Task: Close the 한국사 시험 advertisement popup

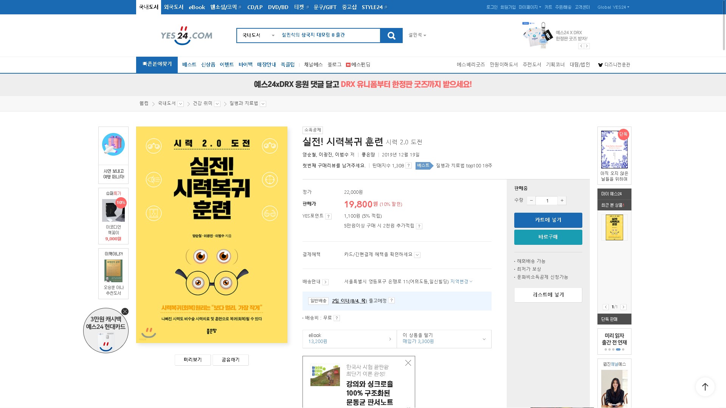Action: [x=408, y=363]
